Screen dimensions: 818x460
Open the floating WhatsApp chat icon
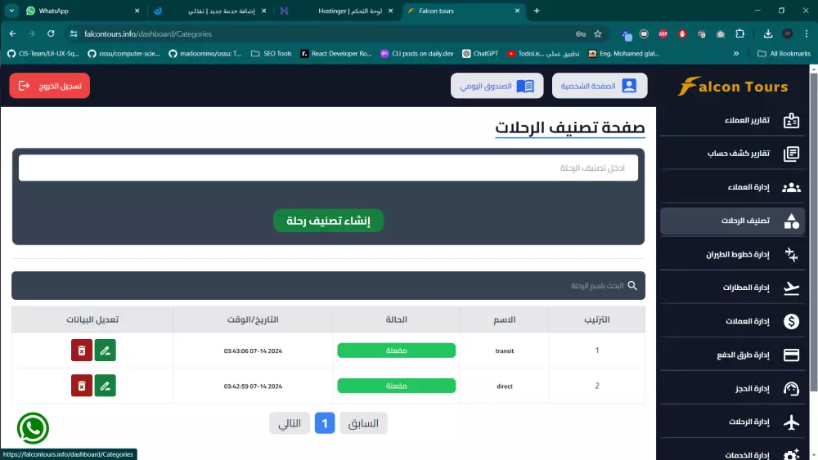[x=33, y=428]
